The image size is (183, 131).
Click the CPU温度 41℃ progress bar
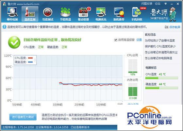[162, 78]
